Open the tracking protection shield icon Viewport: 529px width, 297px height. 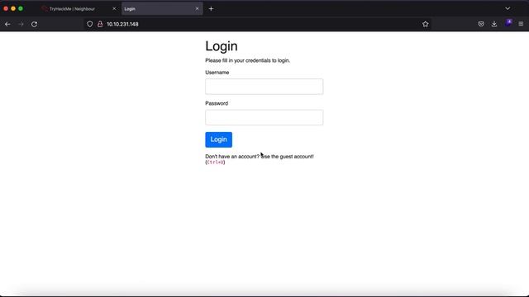(90, 24)
